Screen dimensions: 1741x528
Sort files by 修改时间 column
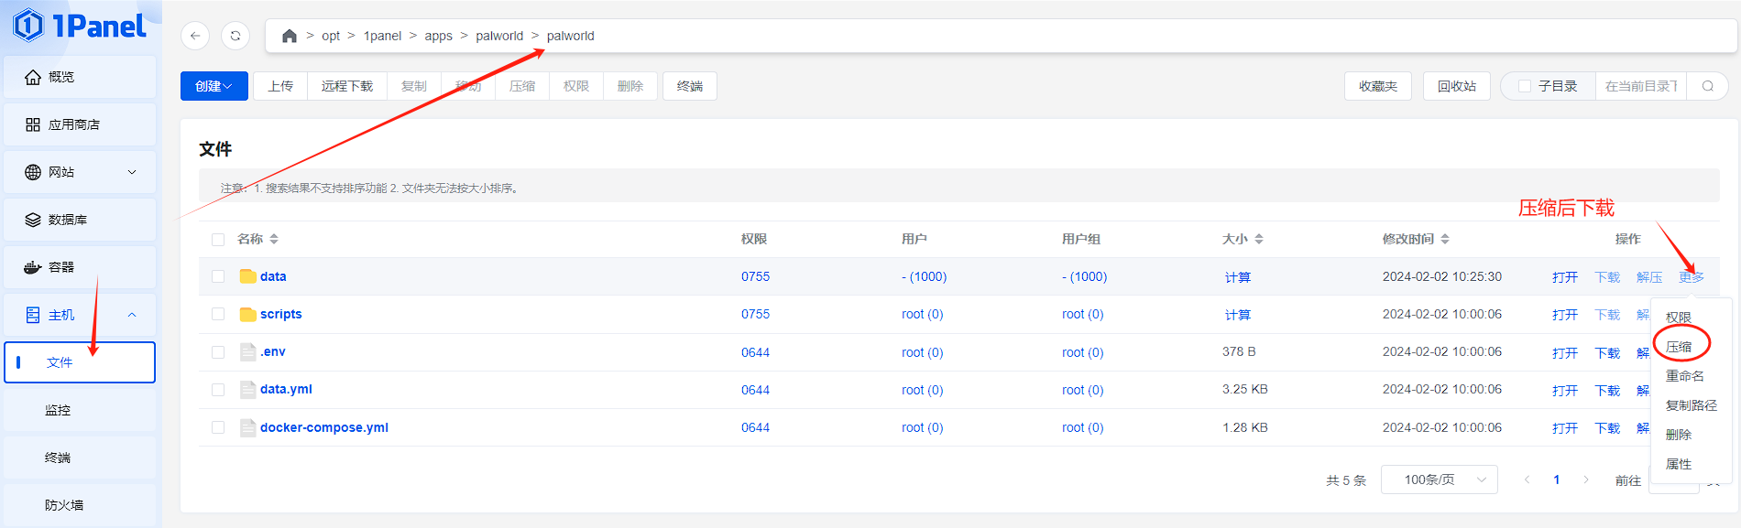pos(1416,239)
